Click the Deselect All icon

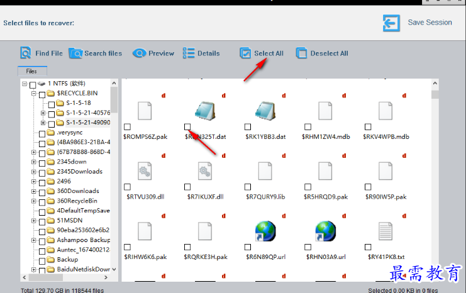point(301,53)
